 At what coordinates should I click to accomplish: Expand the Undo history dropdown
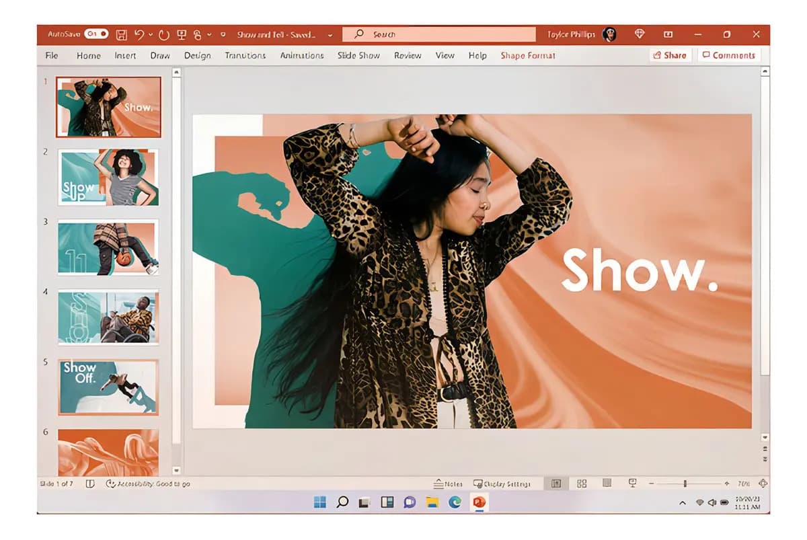pyautogui.click(x=151, y=34)
